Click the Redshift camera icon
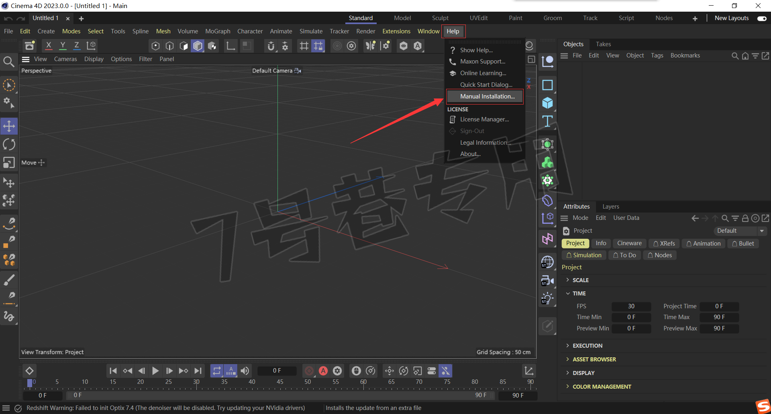 point(547,281)
